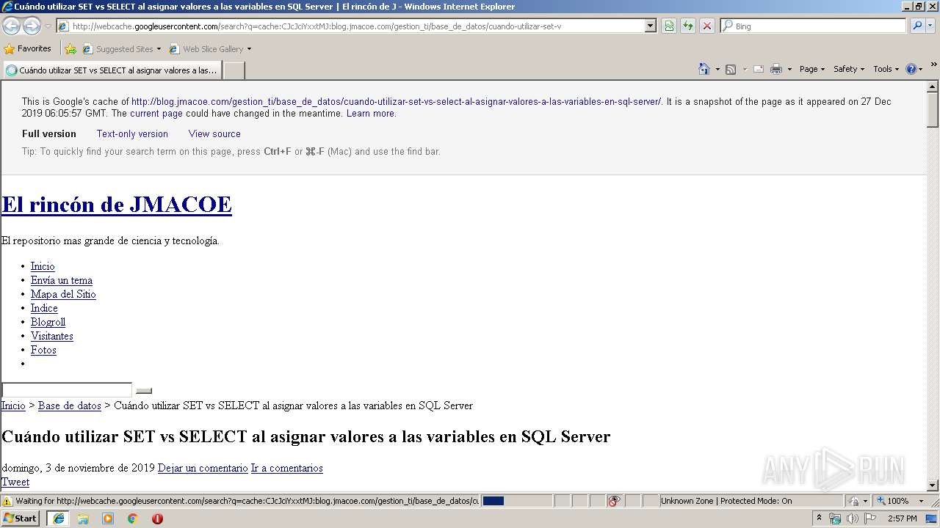
Task: Click the site search text field
Action: 67,390
